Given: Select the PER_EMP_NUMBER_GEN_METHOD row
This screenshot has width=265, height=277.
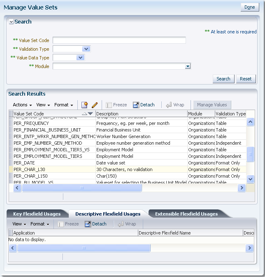Looking at the screenshot, I should click(x=128, y=143).
